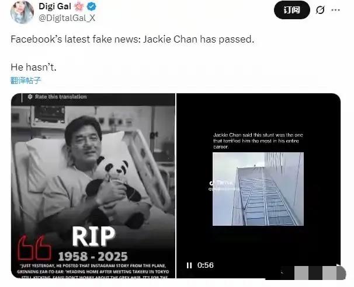Click the 0:56 video time indicator

coord(205,265)
